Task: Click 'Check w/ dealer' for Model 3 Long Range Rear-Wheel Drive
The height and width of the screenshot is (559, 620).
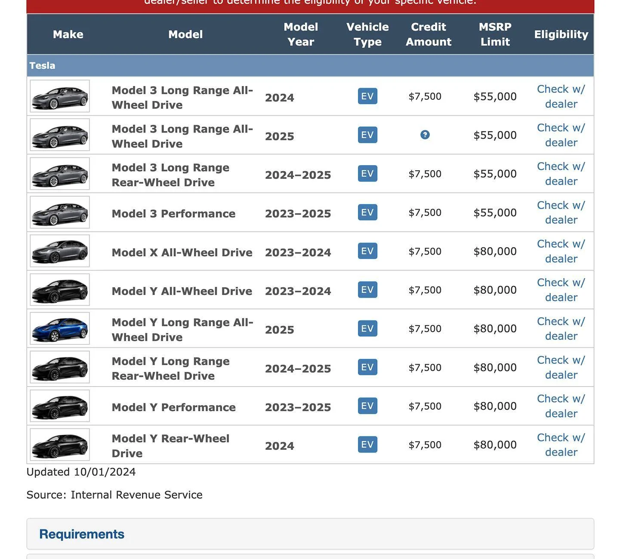Action: coord(561,174)
